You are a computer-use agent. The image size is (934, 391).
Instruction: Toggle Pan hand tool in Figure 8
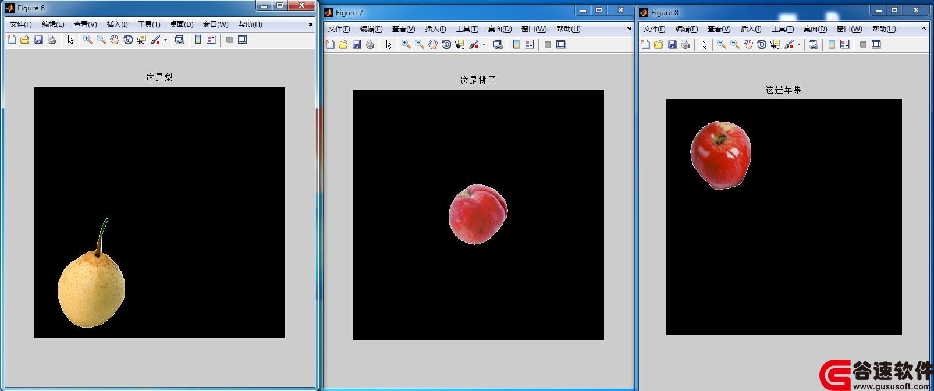click(748, 44)
